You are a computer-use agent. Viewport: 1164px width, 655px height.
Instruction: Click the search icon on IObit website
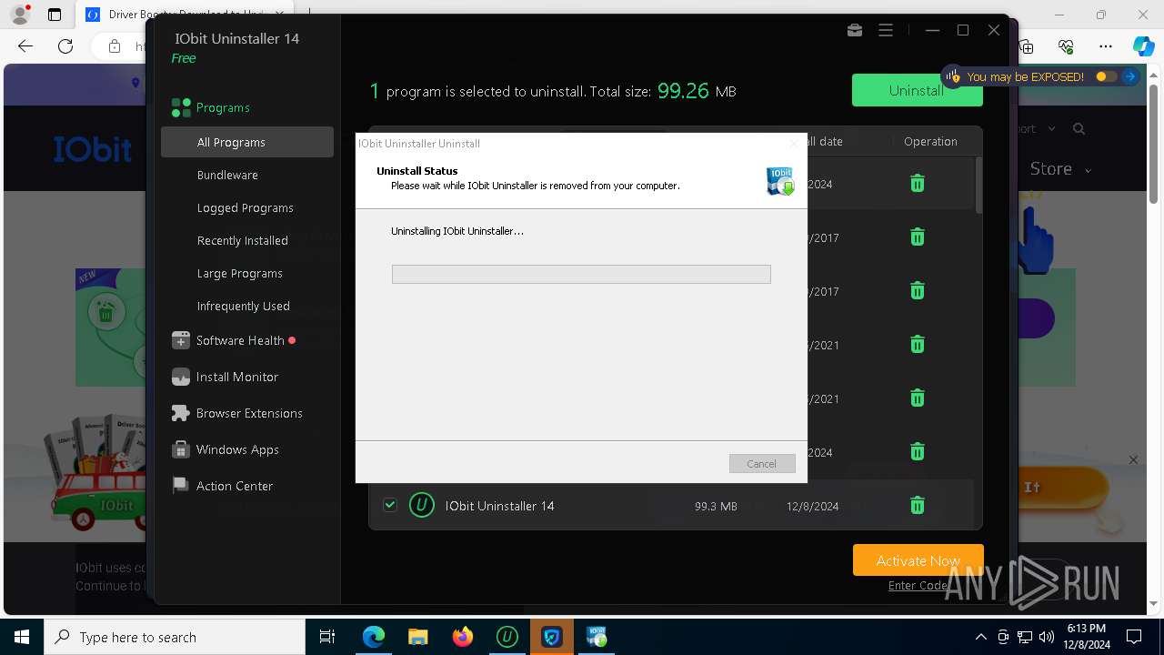point(1079,129)
